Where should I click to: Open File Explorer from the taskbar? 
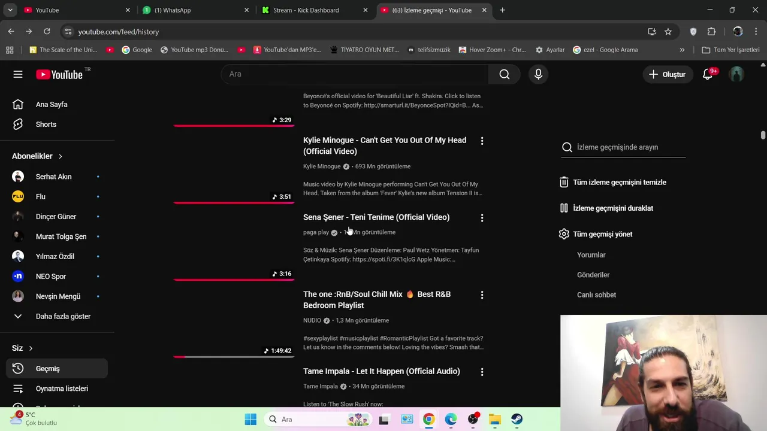tap(494, 419)
